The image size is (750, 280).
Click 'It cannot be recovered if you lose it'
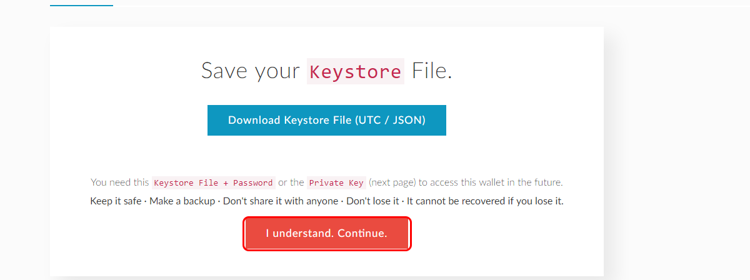click(x=485, y=202)
